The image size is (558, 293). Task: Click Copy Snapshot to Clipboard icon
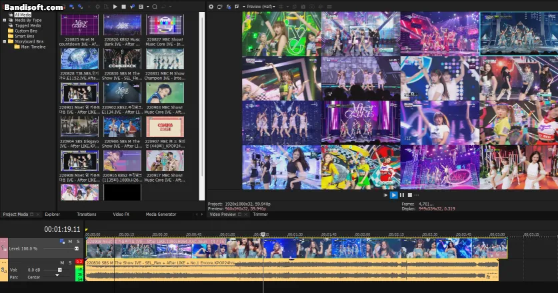pyautogui.click(x=295, y=7)
